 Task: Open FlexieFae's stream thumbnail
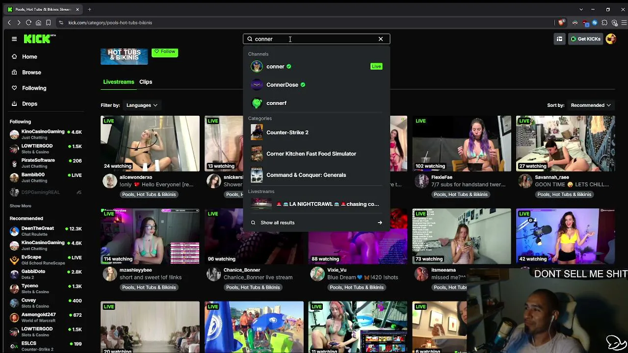tap(462, 144)
